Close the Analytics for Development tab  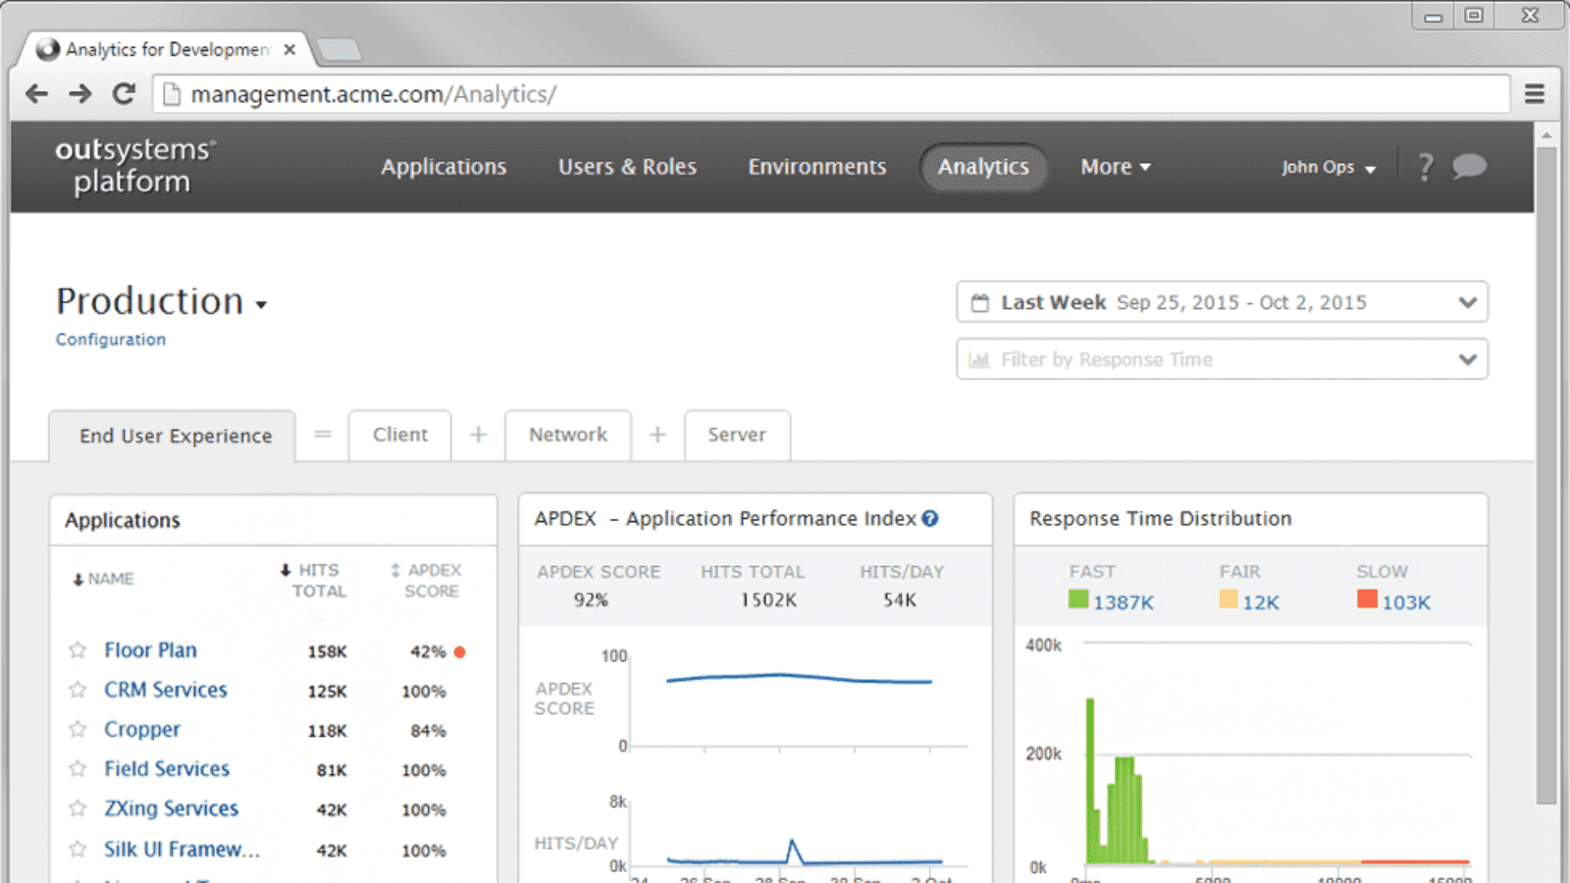click(x=289, y=49)
